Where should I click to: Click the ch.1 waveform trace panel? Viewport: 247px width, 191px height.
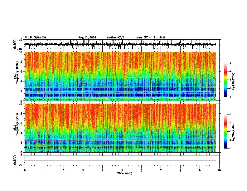point(122,44)
